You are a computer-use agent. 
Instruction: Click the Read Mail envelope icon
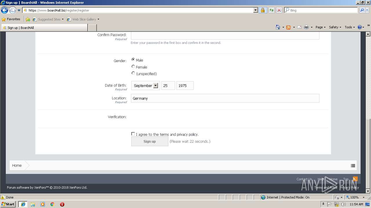tap(299, 27)
